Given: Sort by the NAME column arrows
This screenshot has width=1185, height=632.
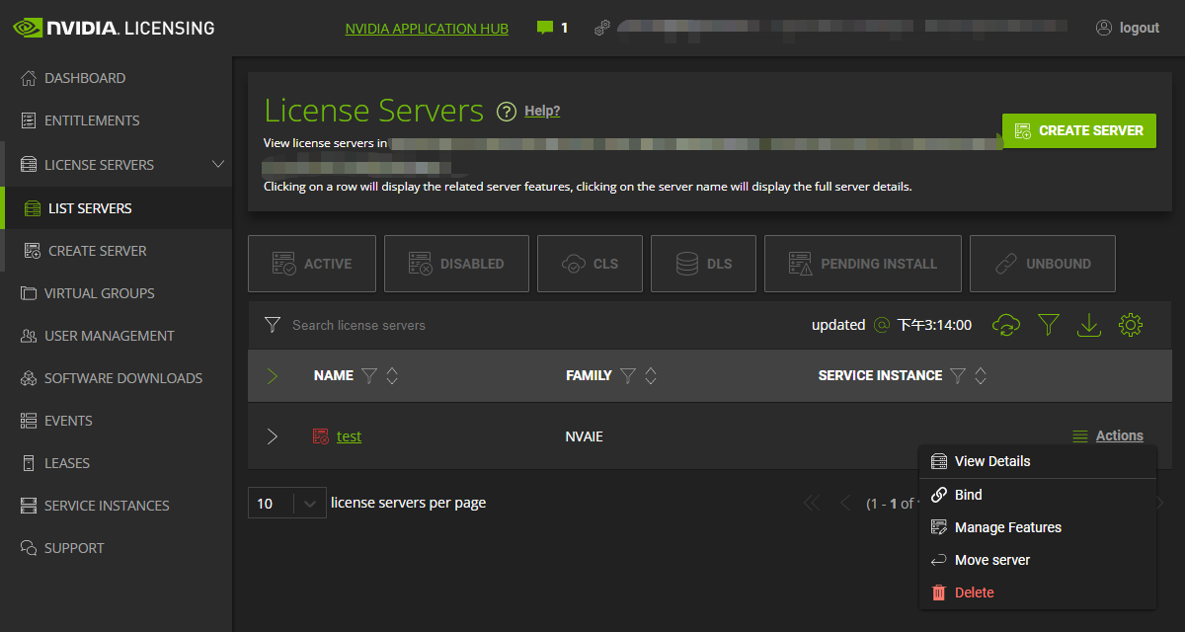Looking at the screenshot, I should pos(392,375).
